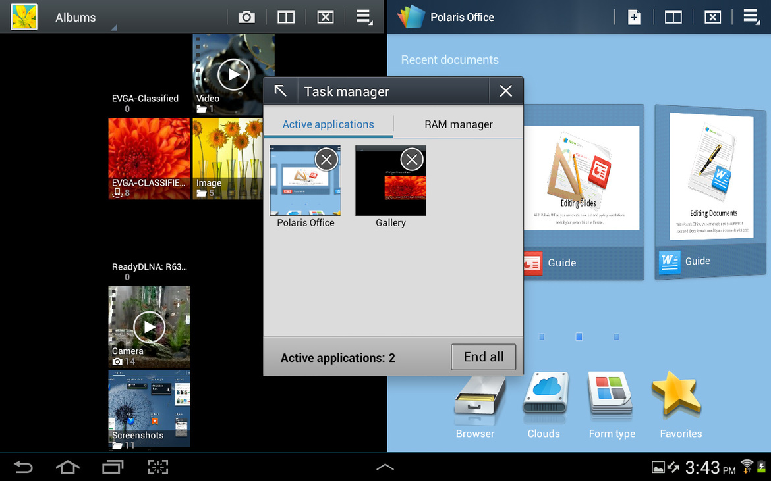
Task: Tap the system Home button
Action: pyautogui.click(x=67, y=467)
